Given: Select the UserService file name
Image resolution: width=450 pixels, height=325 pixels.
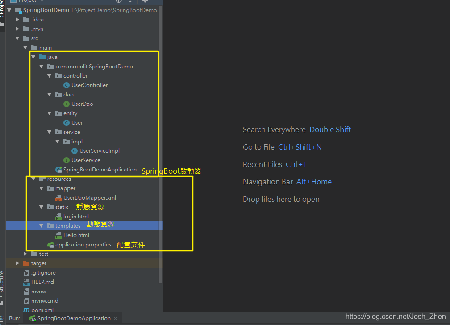Looking at the screenshot, I should pos(86,160).
